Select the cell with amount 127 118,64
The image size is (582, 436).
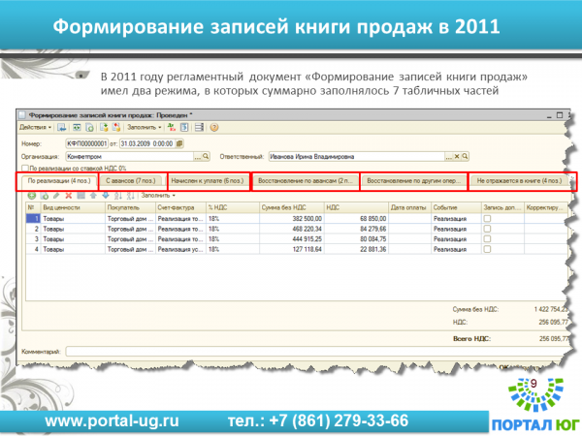click(x=292, y=249)
